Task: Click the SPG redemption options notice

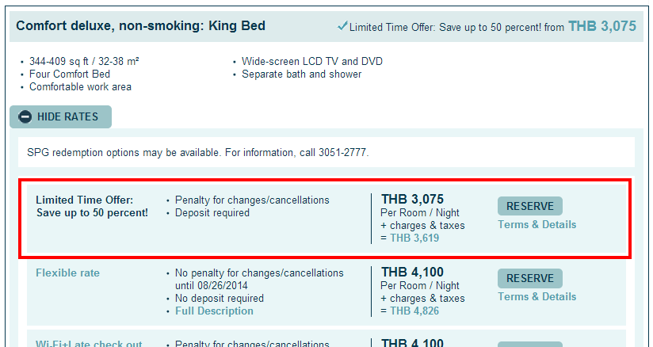Action: 198,152
